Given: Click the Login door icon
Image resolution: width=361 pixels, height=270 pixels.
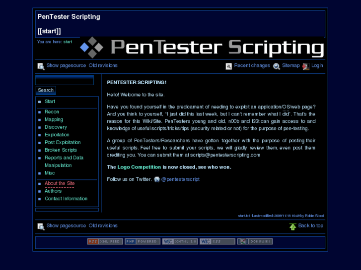Looking at the screenshot, I should 306,66.
